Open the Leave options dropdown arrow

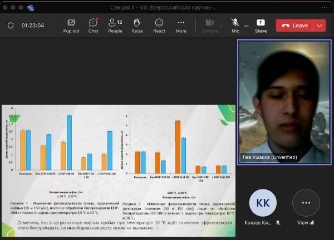click(x=320, y=26)
